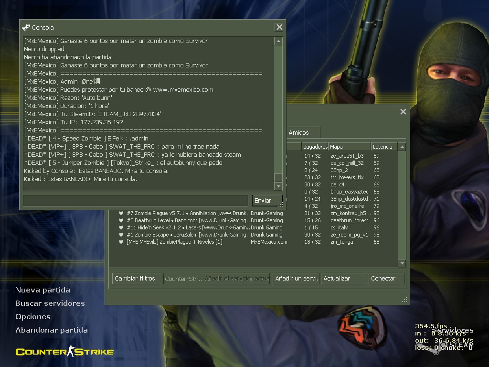The width and height of the screenshot is (489, 367).
Task: Focus the console command input field
Action: point(136,200)
